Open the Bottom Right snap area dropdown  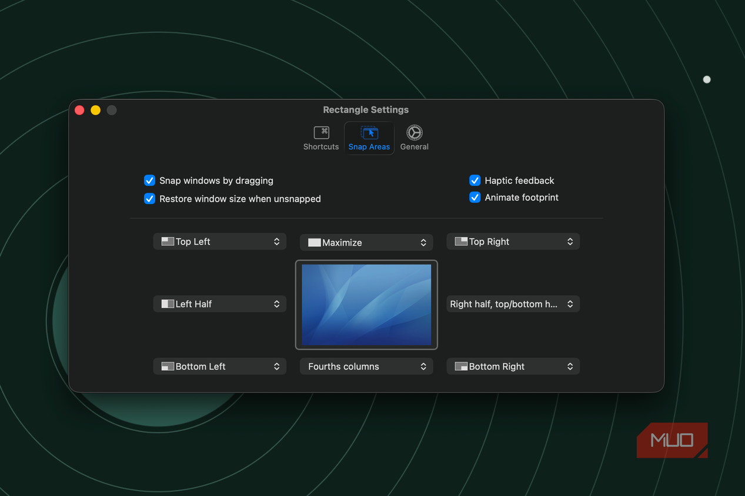[x=513, y=366]
